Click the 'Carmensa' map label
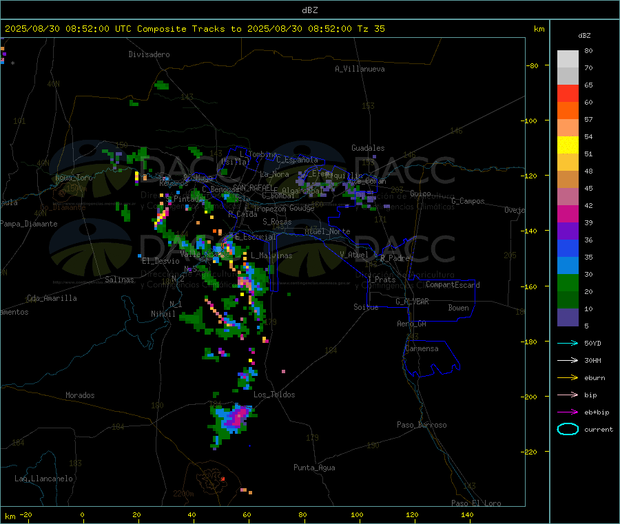The image size is (620, 524). [x=422, y=348]
